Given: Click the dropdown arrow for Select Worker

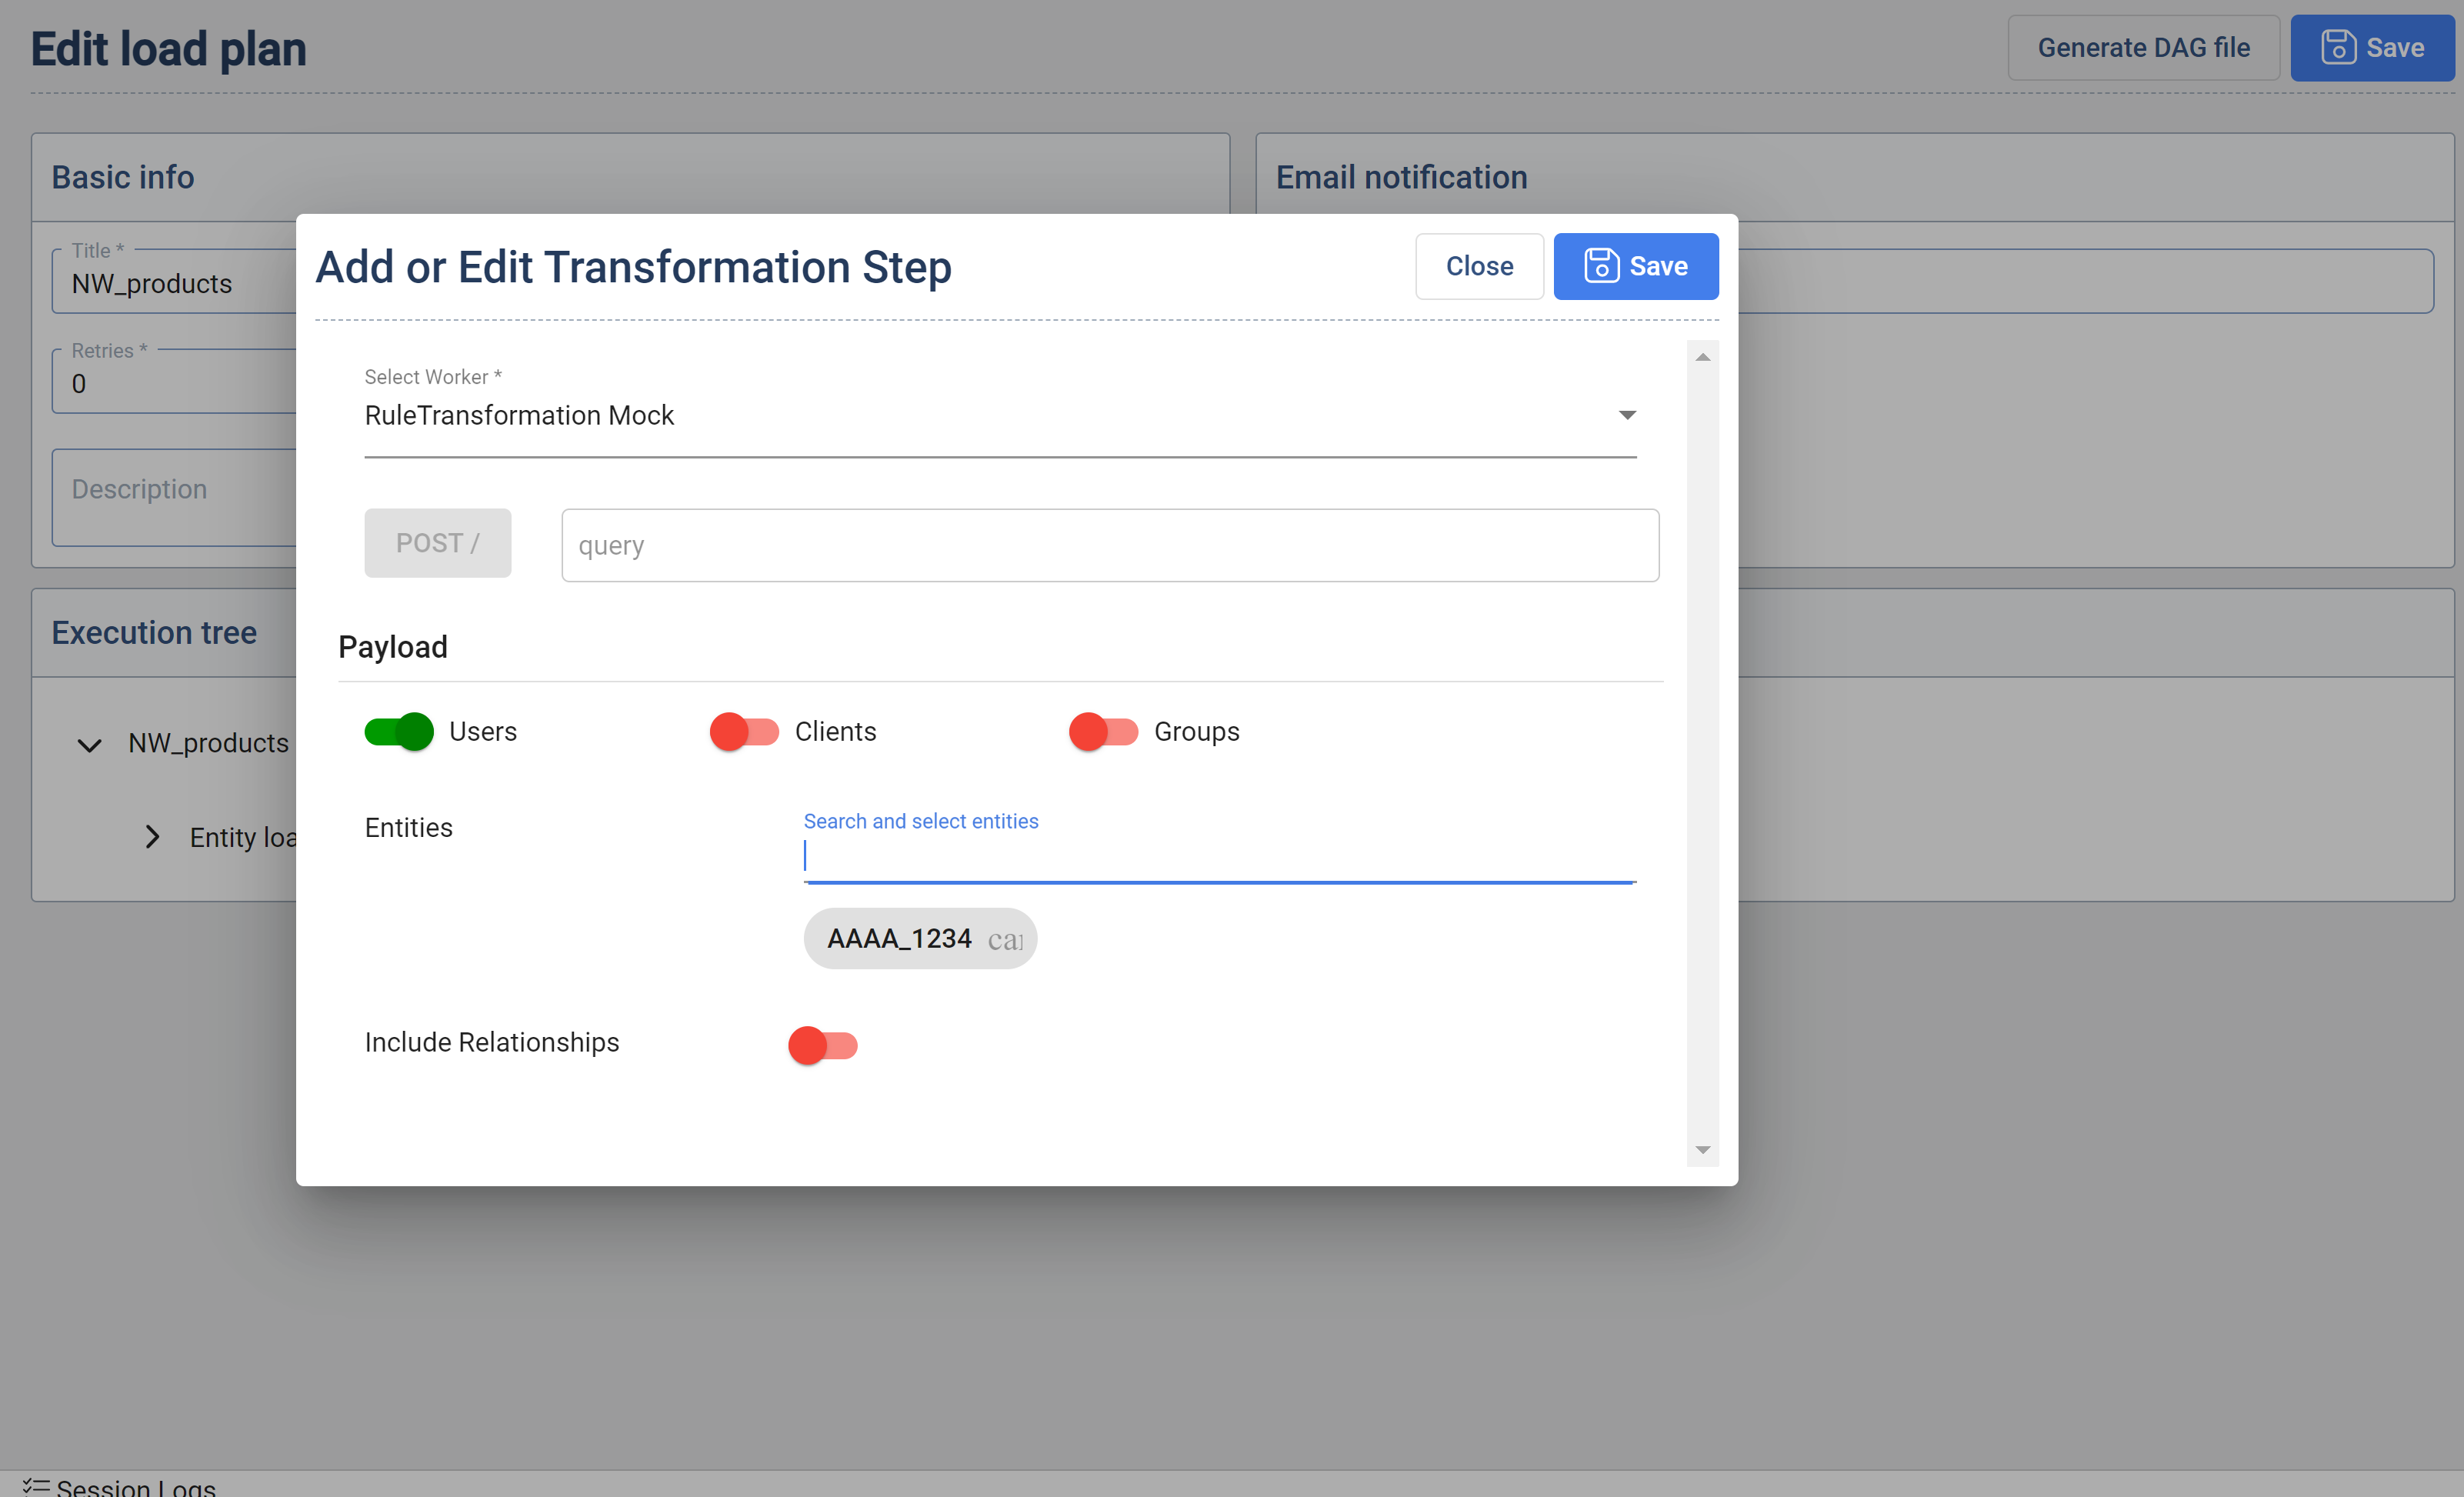Looking at the screenshot, I should coord(1626,415).
